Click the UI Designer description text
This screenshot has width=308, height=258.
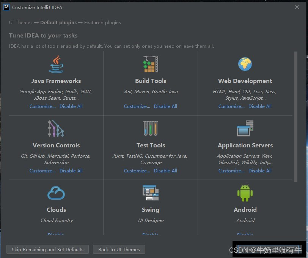tap(151, 220)
